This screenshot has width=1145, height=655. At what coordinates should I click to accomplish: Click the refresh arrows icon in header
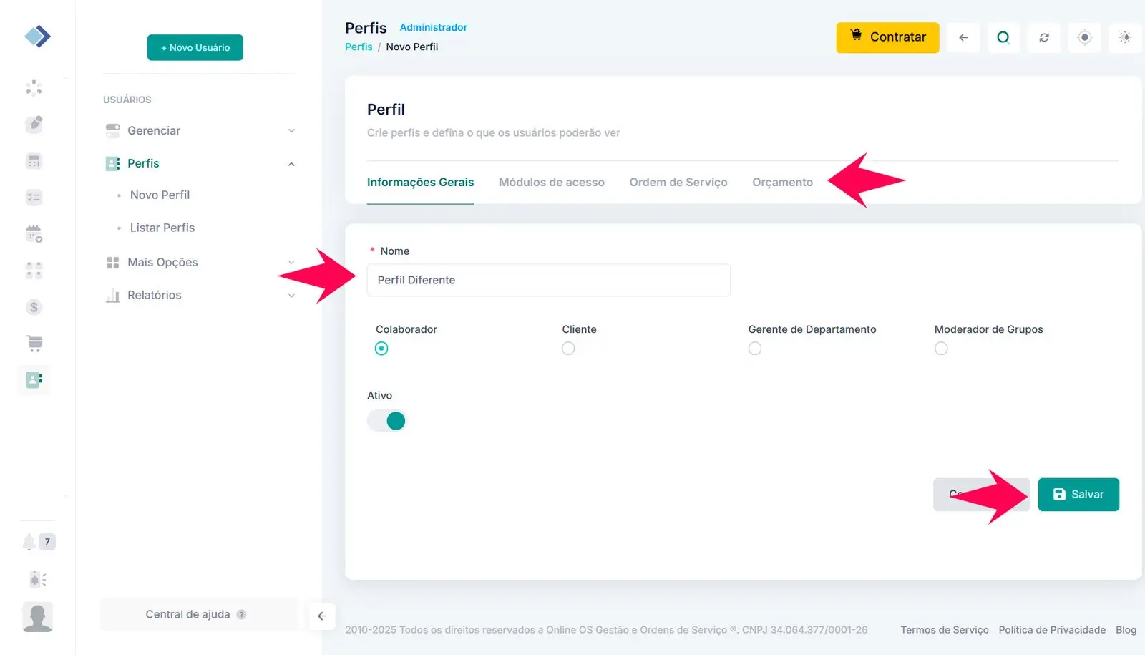1044,37
